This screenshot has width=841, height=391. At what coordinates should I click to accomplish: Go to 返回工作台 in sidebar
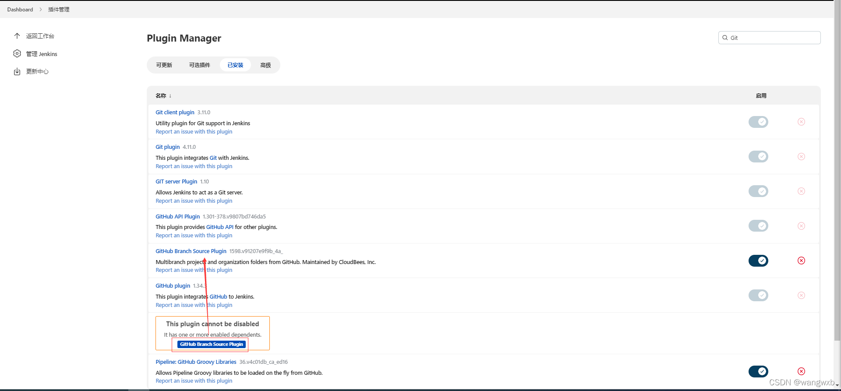point(40,36)
